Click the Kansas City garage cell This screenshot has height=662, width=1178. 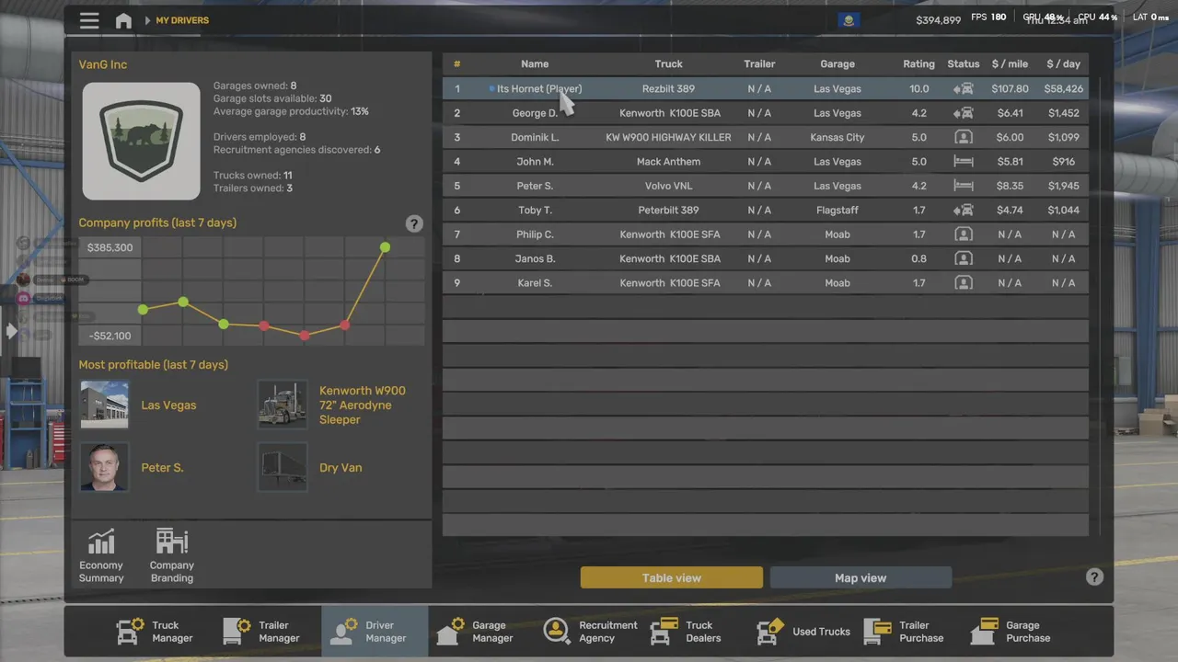click(x=837, y=137)
